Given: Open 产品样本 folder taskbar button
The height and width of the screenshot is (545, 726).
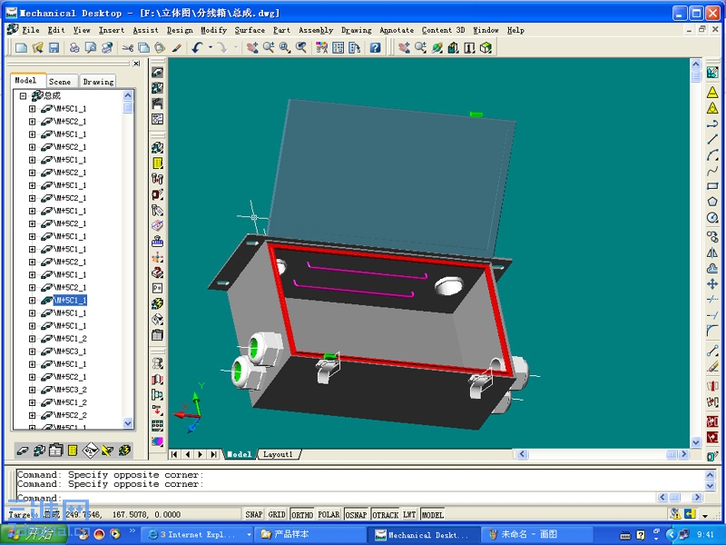Looking at the screenshot, I should (311, 535).
